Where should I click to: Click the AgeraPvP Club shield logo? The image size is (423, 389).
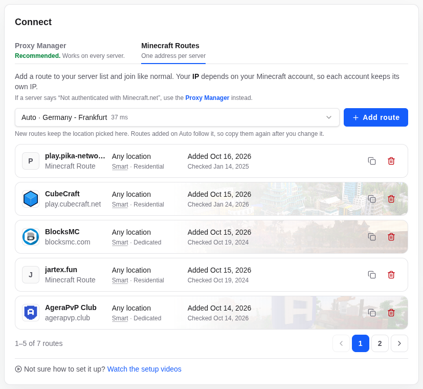click(x=31, y=313)
